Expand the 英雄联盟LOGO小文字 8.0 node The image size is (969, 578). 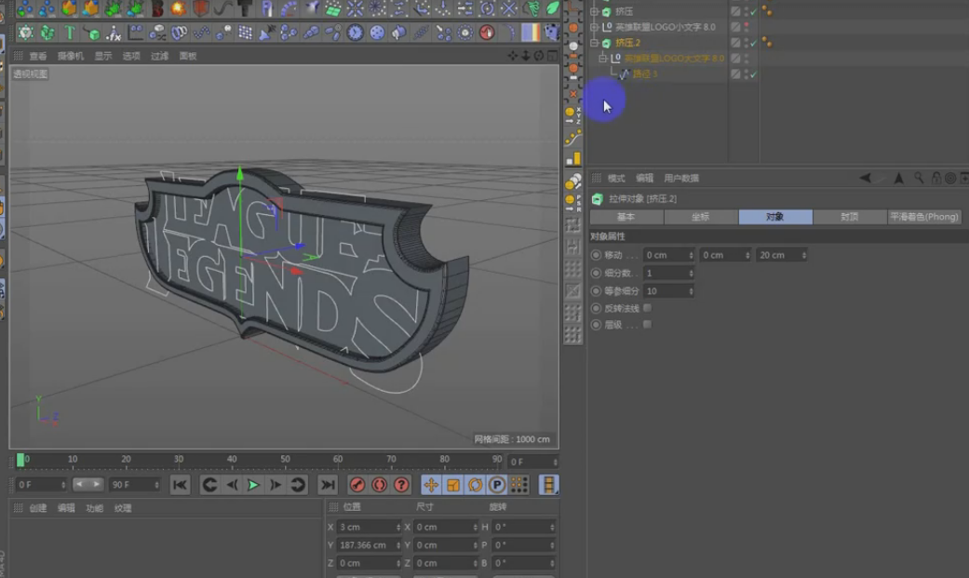(594, 27)
